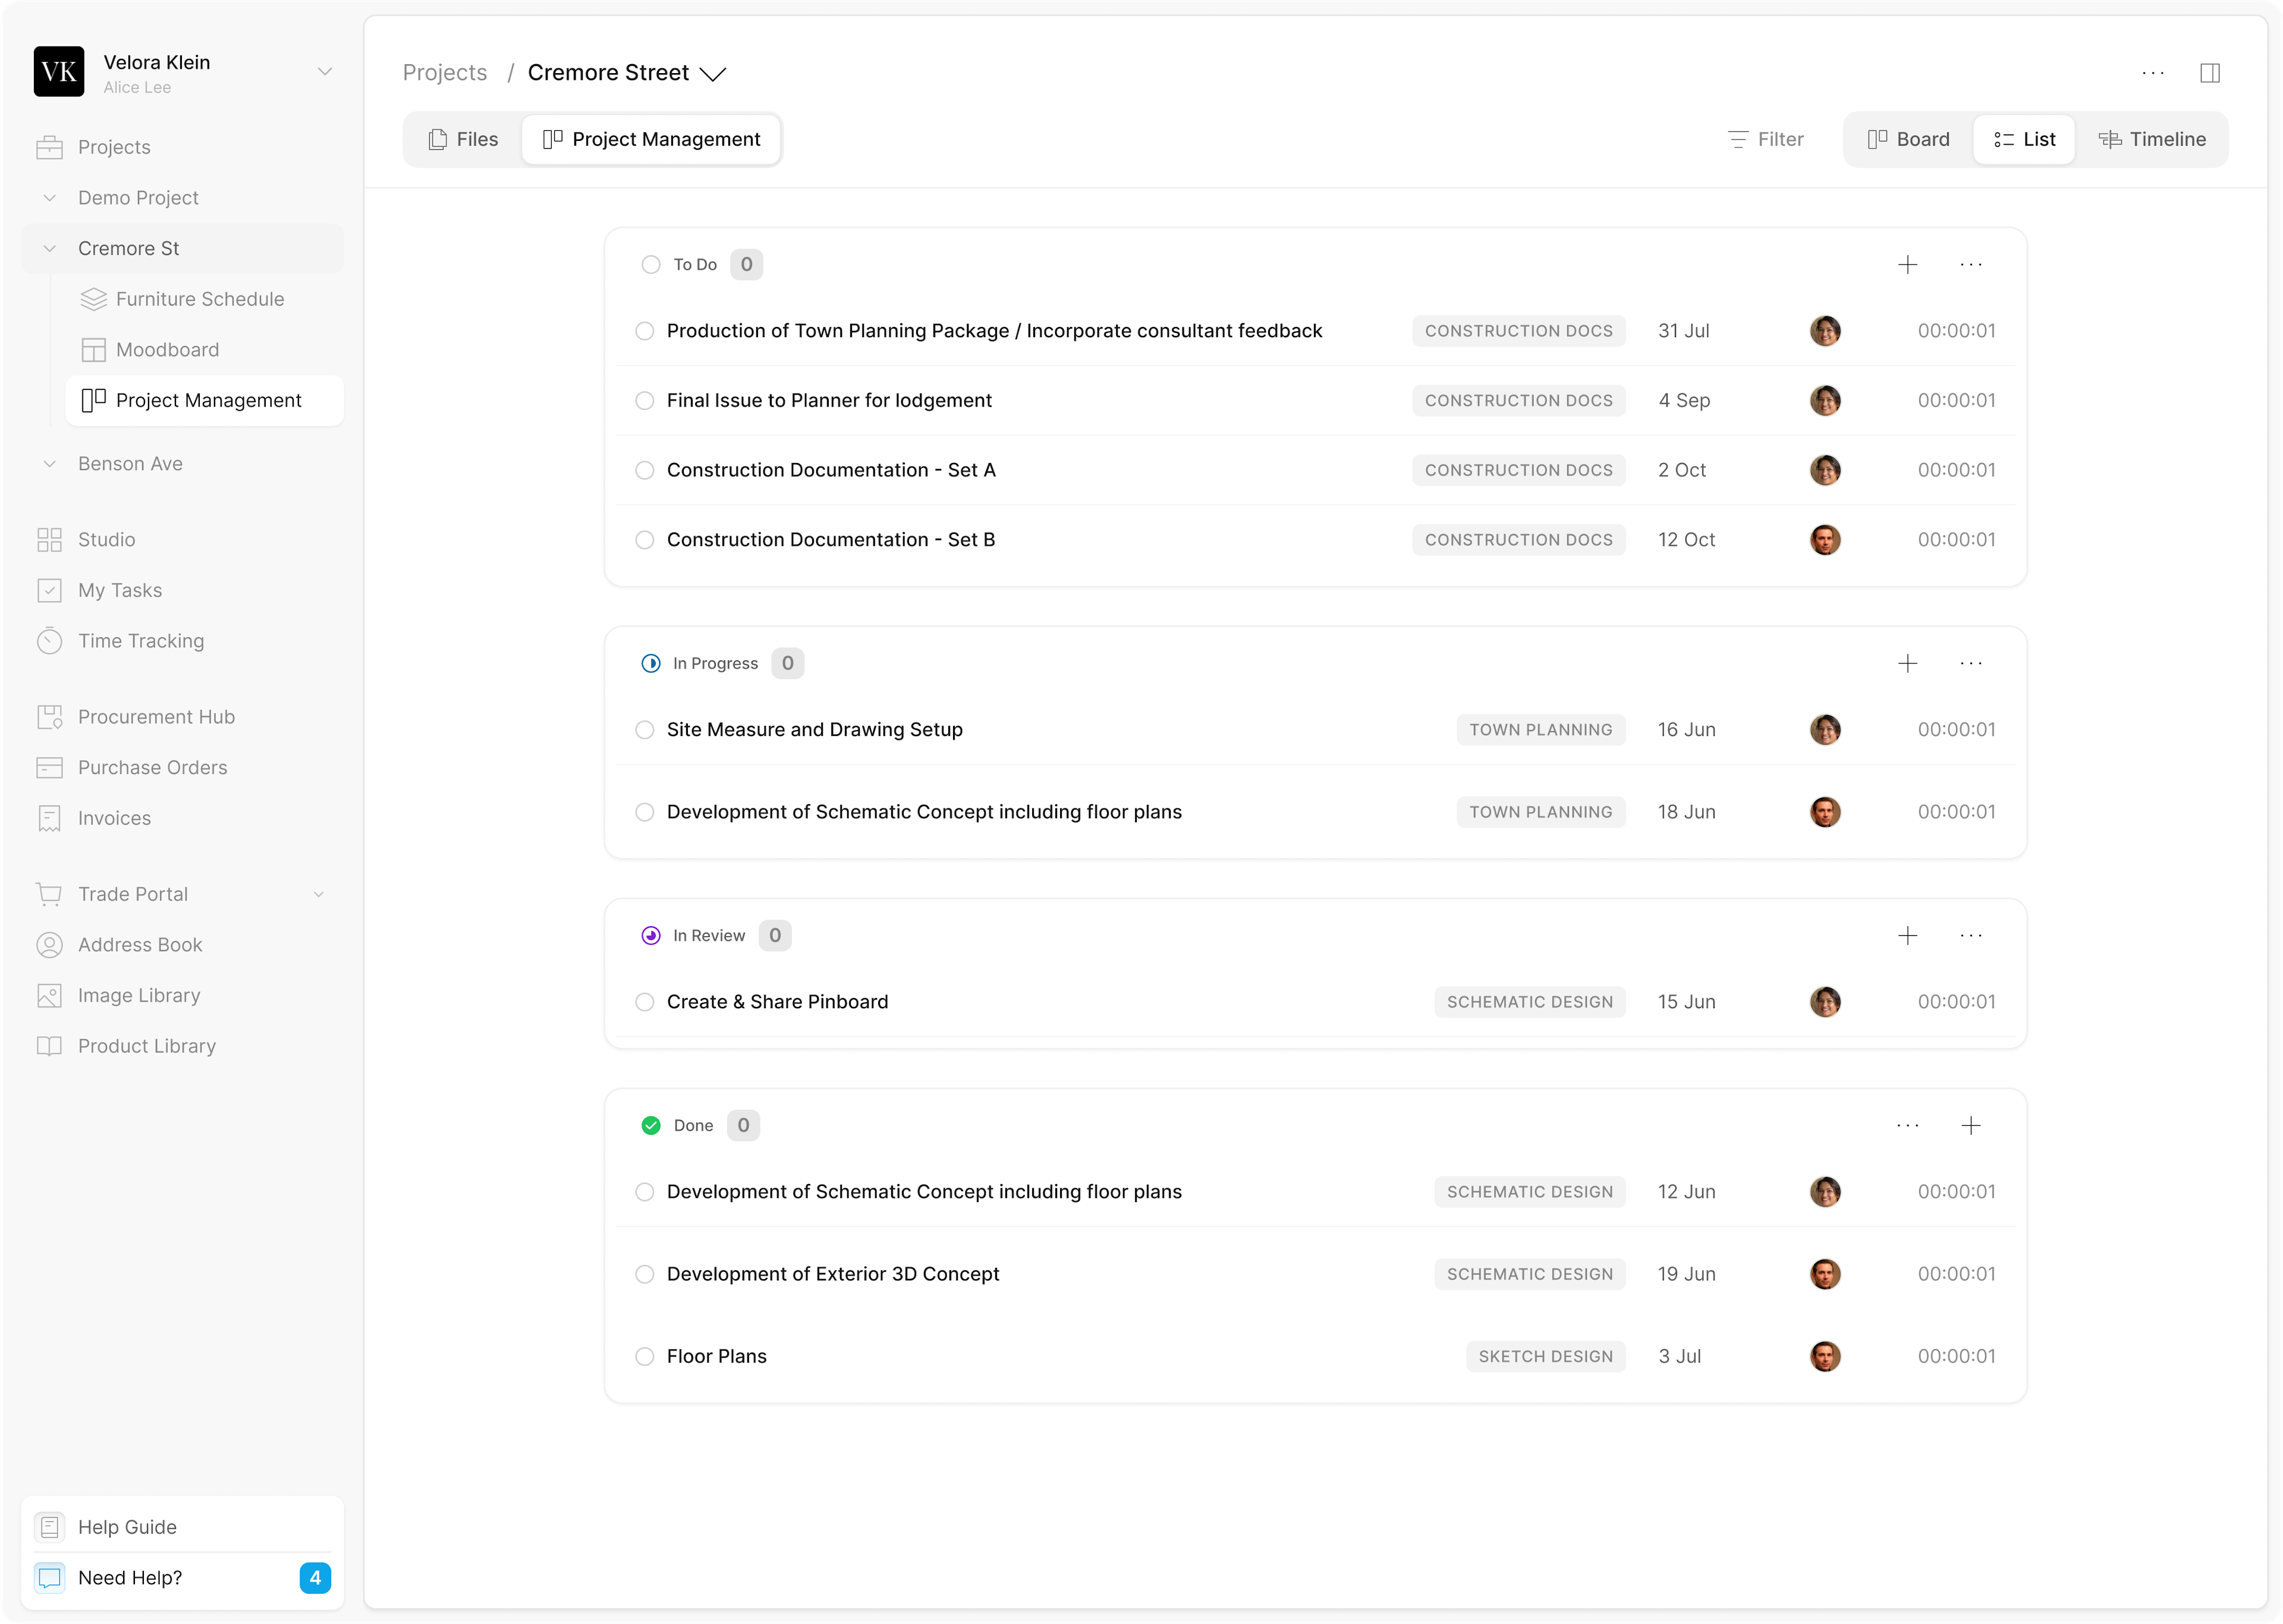Image resolution: width=2283 pixels, height=1624 pixels.
Task: Add a task to In Progress
Action: pos(1907,663)
